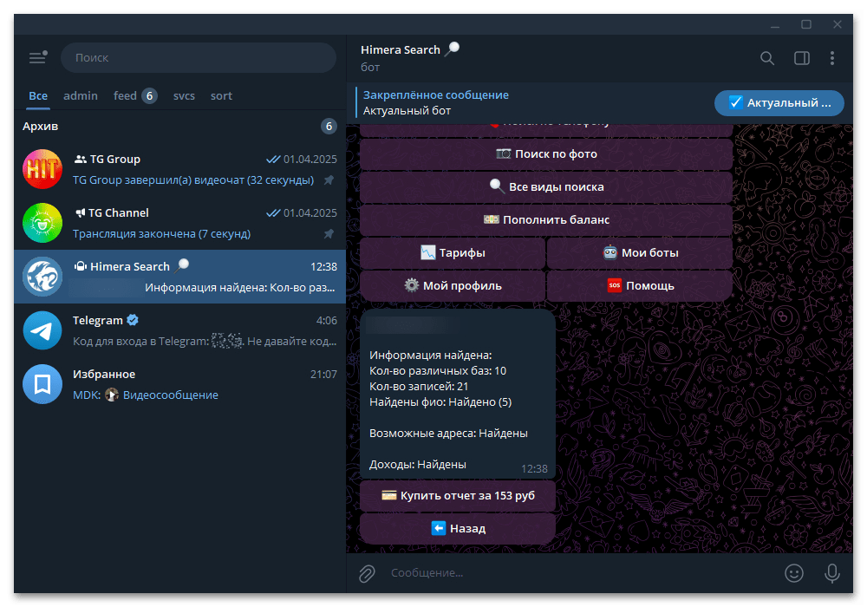Switch to the svcs folder tab
Image resolution: width=867 pixels, height=607 pixels.
pyautogui.click(x=184, y=95)
